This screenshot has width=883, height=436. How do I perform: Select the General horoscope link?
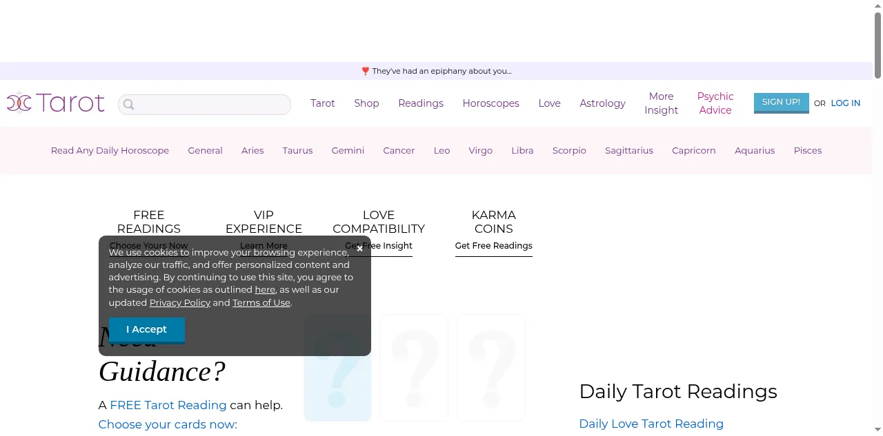(x=205, y=150)
